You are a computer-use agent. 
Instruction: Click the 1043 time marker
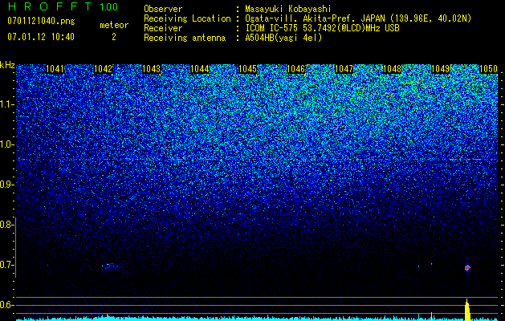(152, 69)
